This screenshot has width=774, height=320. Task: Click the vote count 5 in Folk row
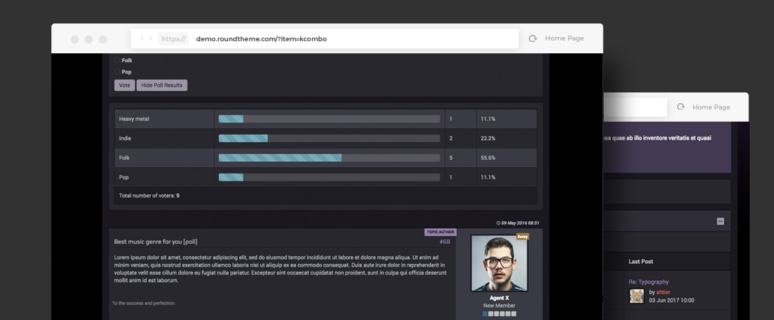[450, 158]
